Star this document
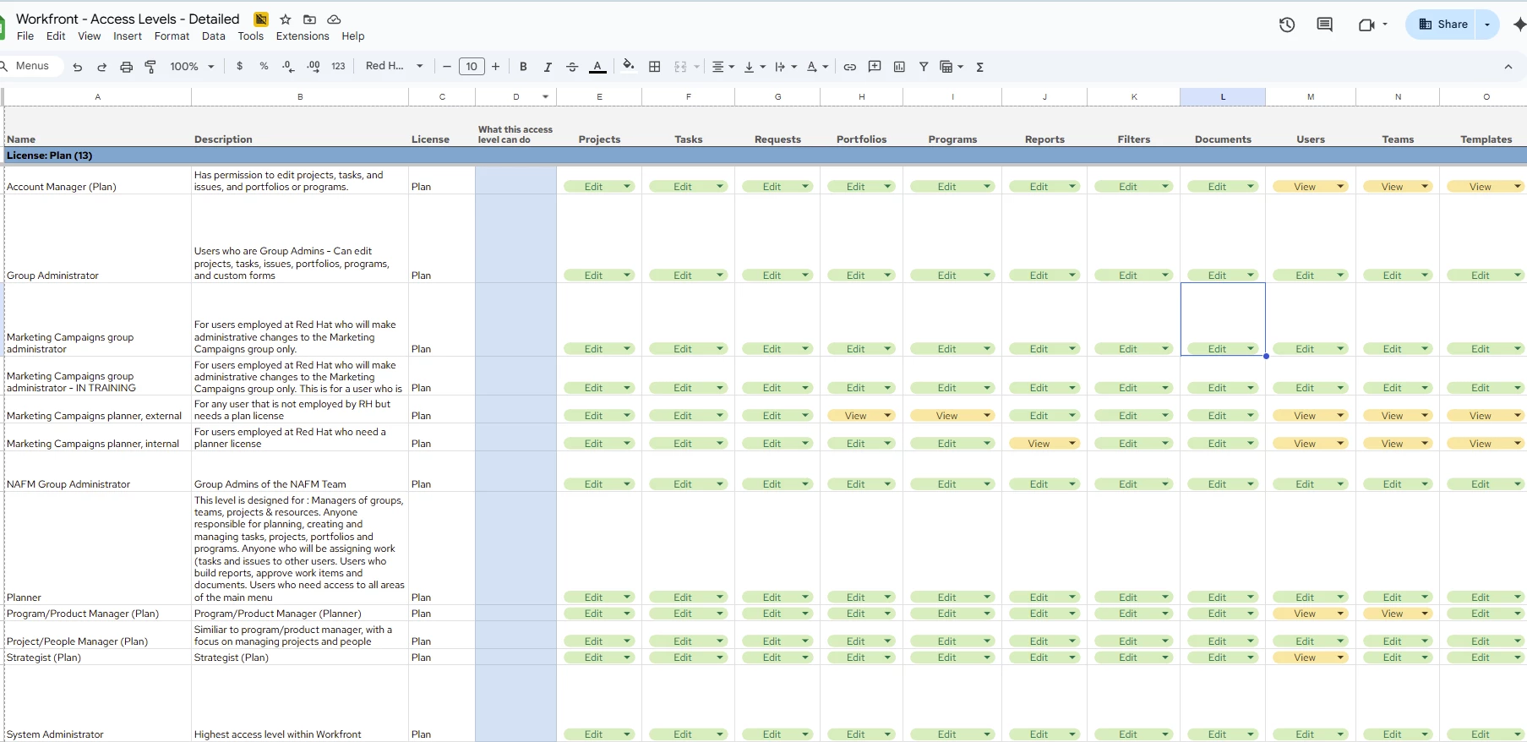This screenshot has height=742, width=1527. (x=286, y=19)
